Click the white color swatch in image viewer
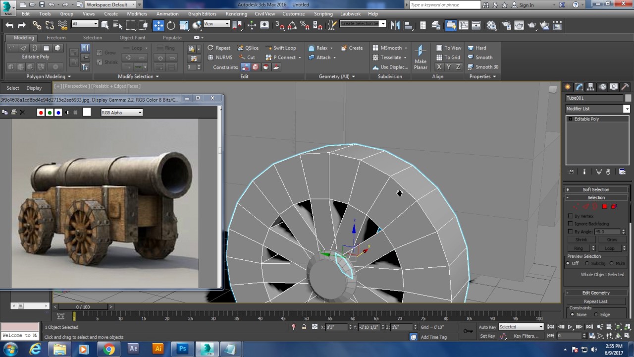Viewport: 634px width, 357px height. [87, 113]
